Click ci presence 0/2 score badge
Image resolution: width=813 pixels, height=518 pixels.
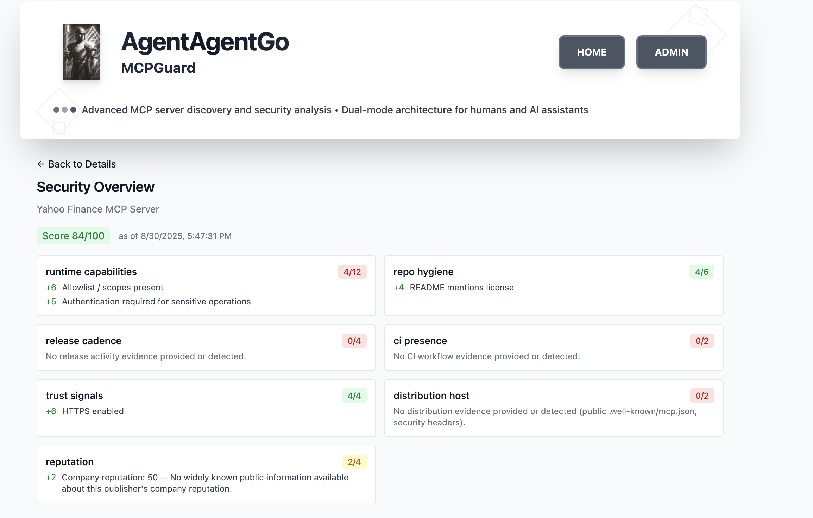(701, 341)
